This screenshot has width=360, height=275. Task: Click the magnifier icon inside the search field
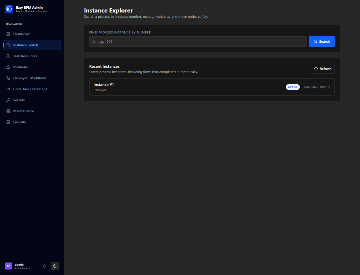(94, 41)
